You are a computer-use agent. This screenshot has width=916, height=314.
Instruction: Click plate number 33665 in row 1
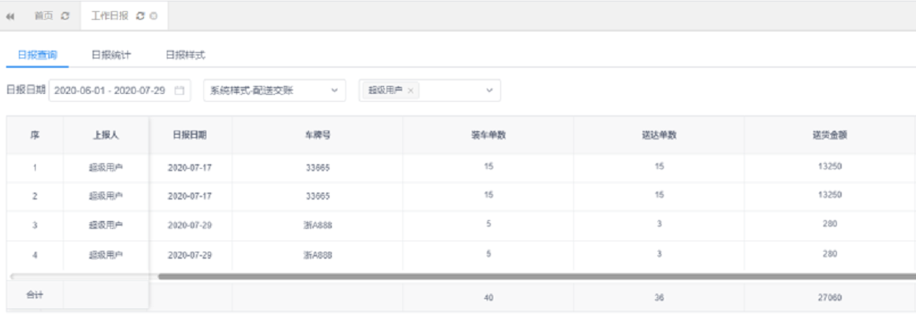point(317,167)
